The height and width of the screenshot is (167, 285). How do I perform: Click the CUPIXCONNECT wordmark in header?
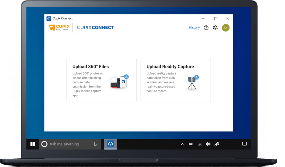coord(95,27)
